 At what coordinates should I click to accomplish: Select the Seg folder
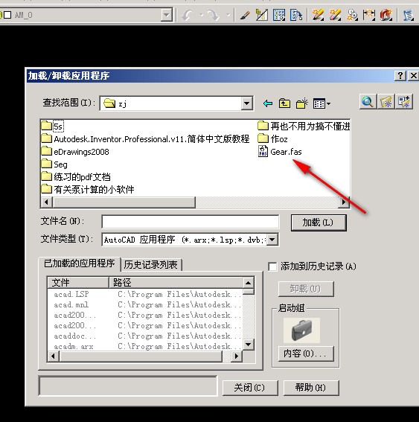[x=54, y=164]
